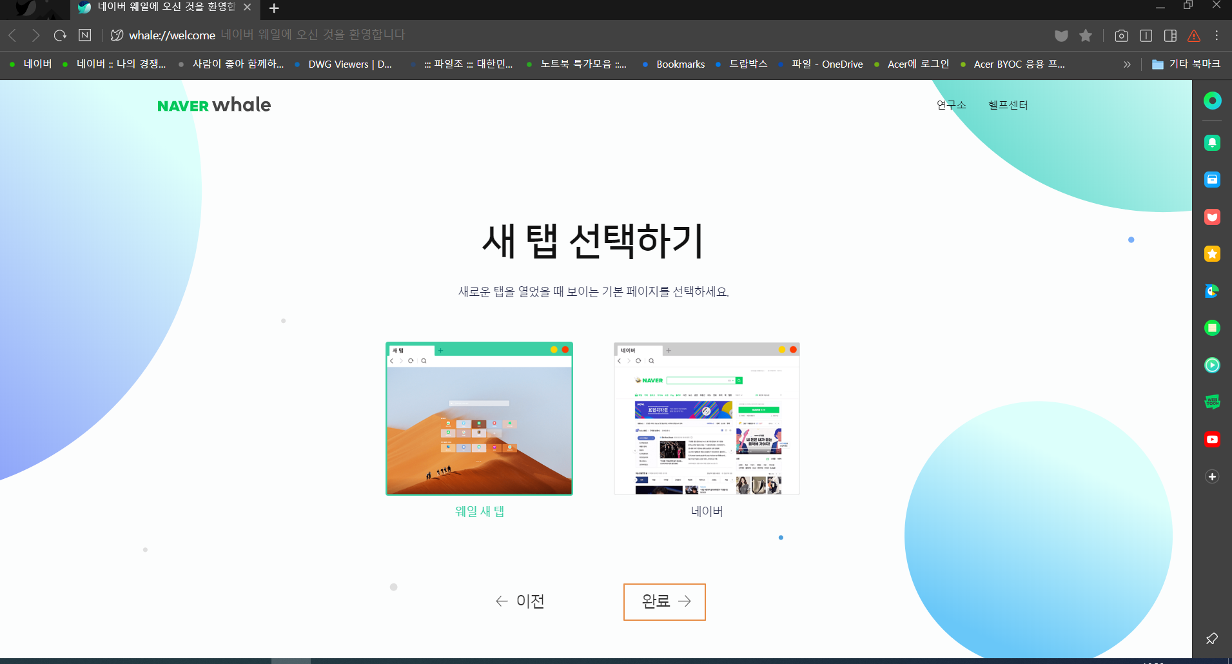
Task: Open the 기타 북마크 folder
Action: (x=1186, y=64)
